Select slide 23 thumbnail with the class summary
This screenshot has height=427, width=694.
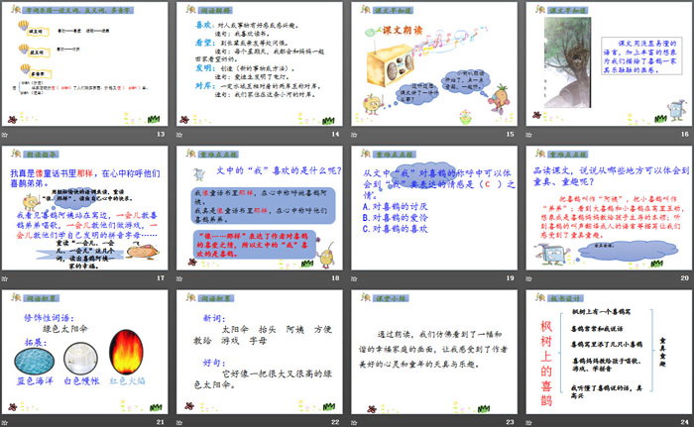(434, 352)
